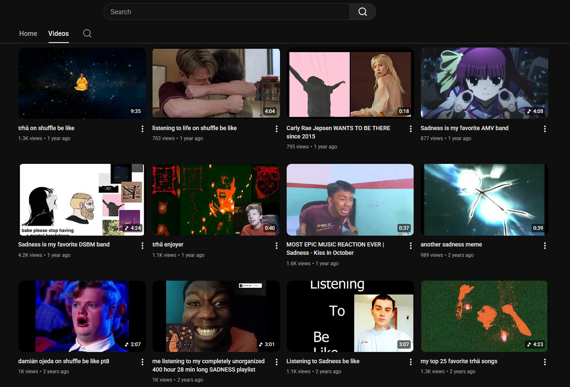Focus the Search input field
The width and height of the screenshot is (570, 387).
(x=226, y=12)
